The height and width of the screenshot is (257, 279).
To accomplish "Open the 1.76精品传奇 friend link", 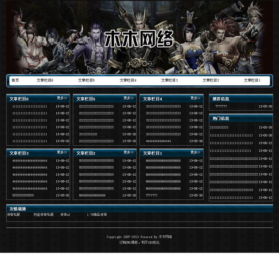I will pos(97,214).
